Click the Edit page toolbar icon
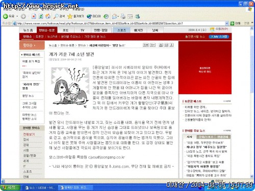This screenshot has height=191, width=255. (x=130, y=16)
